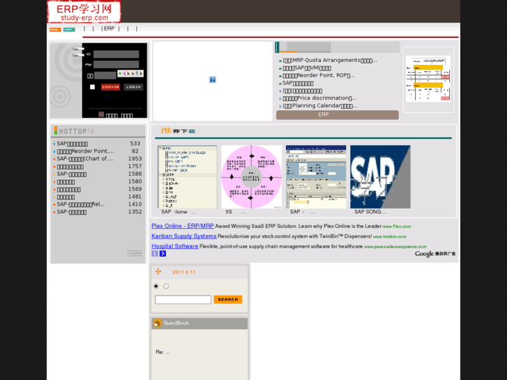Open the hot list entry with 533 views

tap(72, 144)
